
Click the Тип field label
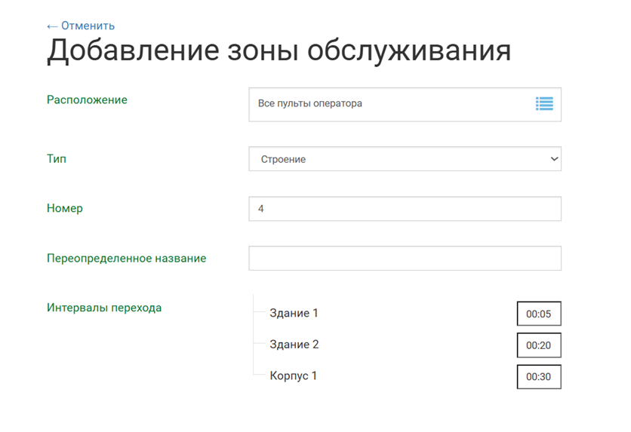point(57,159)
